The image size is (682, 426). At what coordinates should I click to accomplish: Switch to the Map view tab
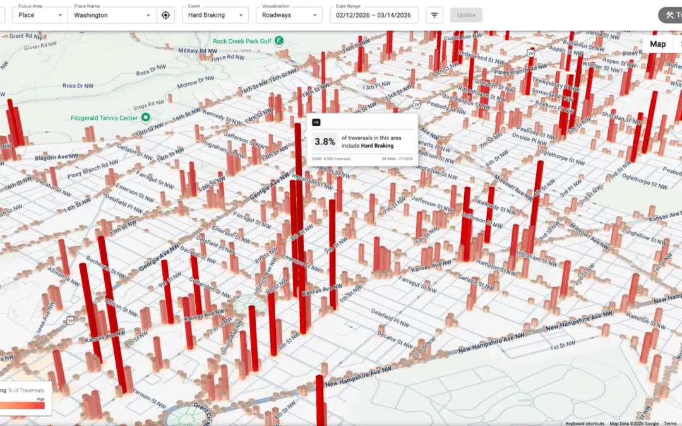[x=657, y=44]
